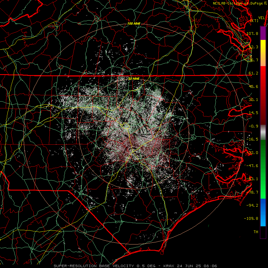Viewport: 268px width, 268px height.
Task: Select the yellow segment of the color bar
Action: point(263,53)
